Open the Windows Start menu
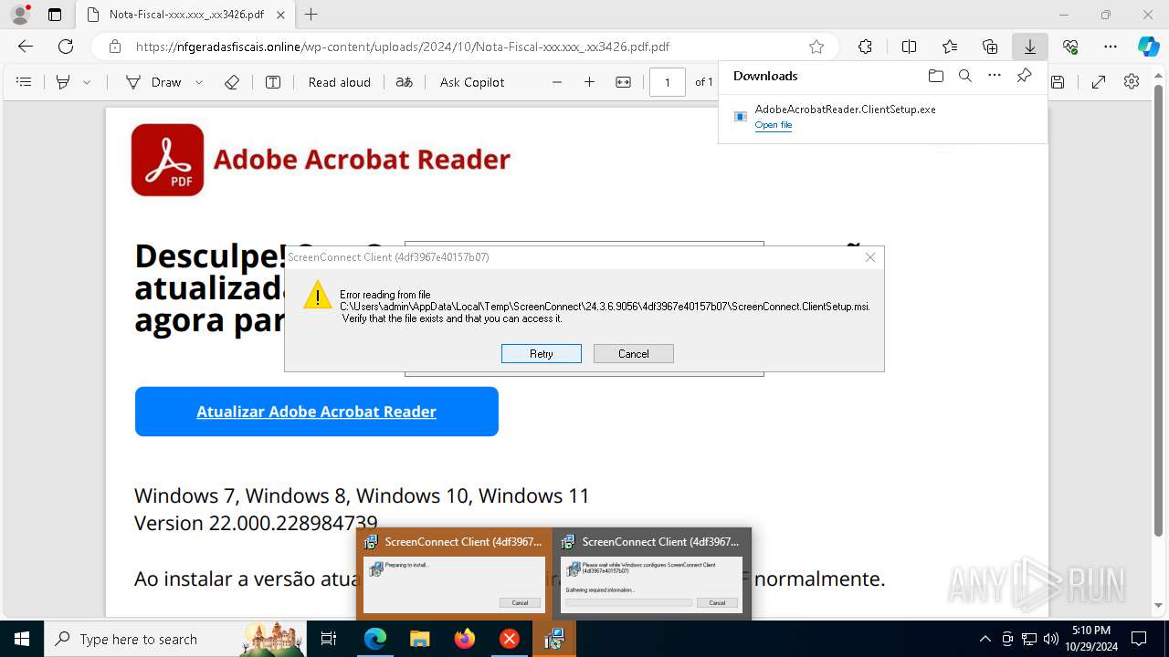The height and width of the screenshot is (657, 1169). pos(22,639)
